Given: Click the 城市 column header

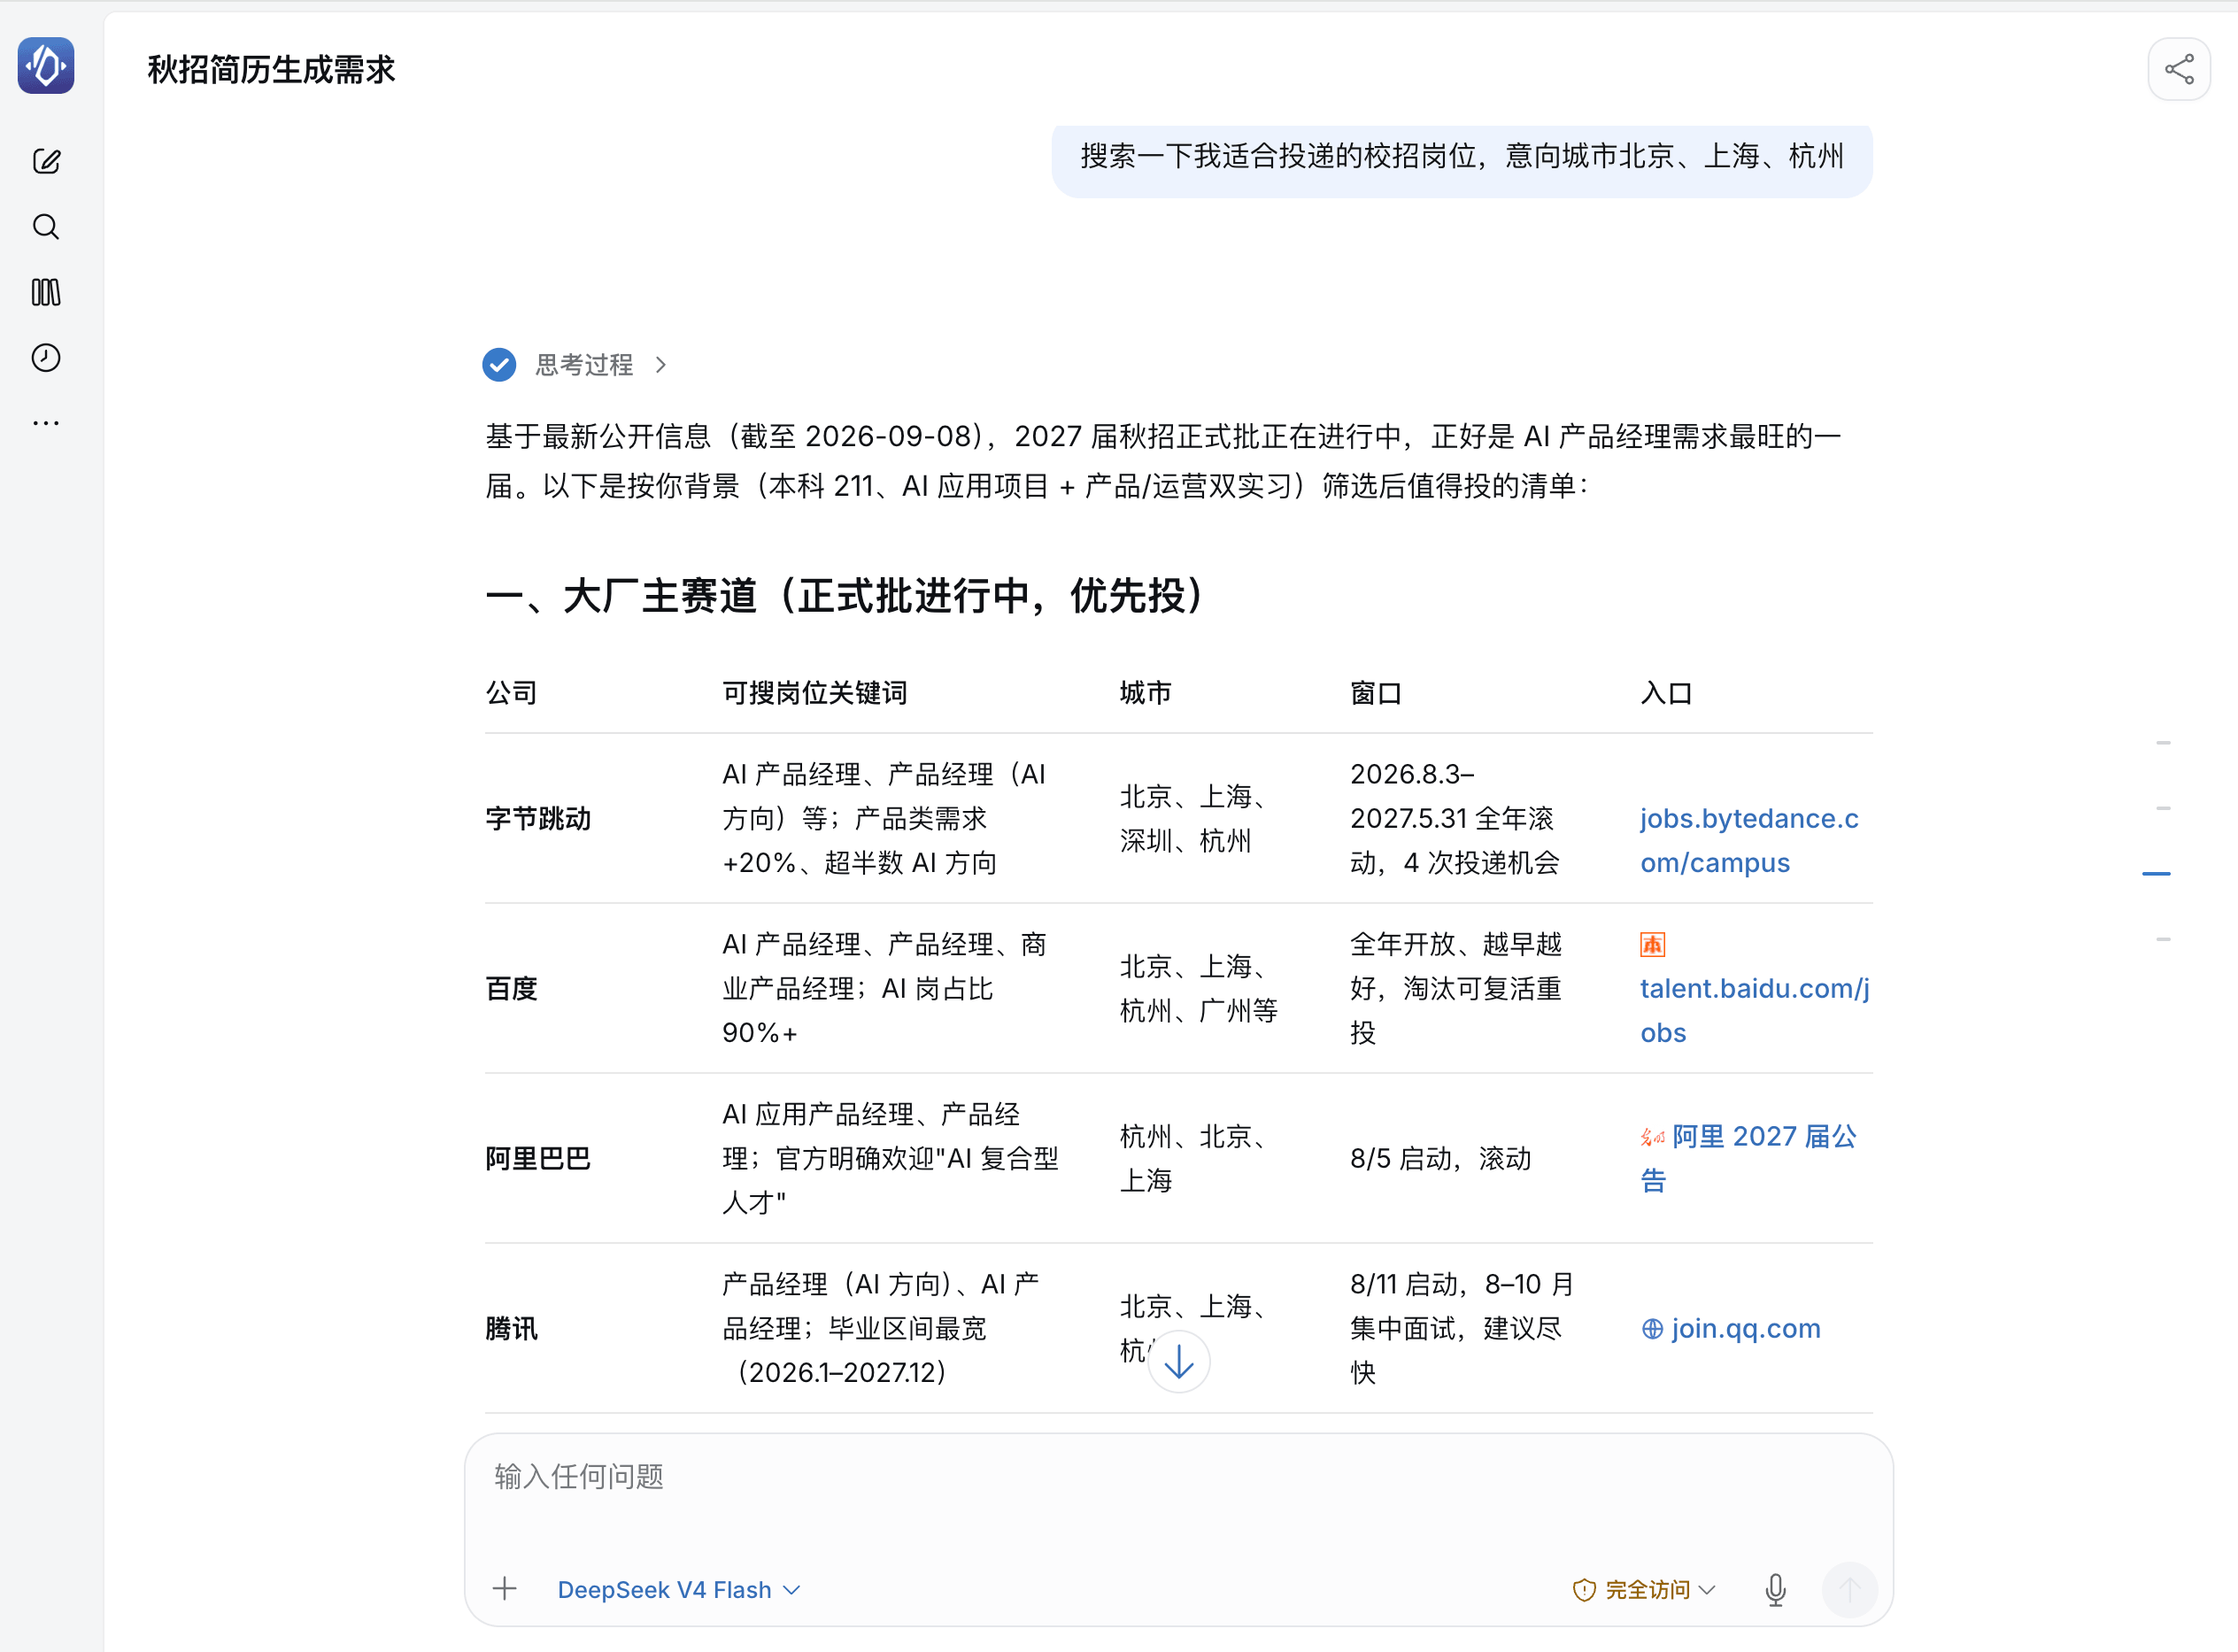Looking at the screenshot, I should tap(1146, 693).
